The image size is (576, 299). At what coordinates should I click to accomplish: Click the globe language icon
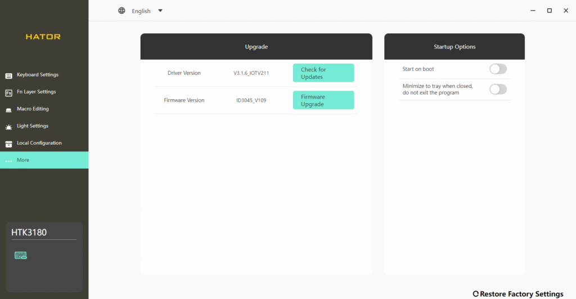121,11
